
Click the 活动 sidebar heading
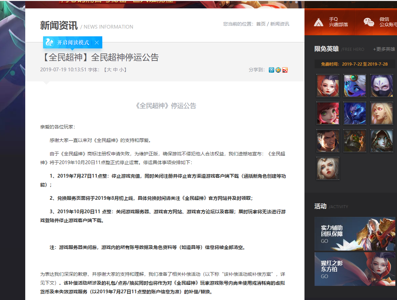click(x=320, y=206)
